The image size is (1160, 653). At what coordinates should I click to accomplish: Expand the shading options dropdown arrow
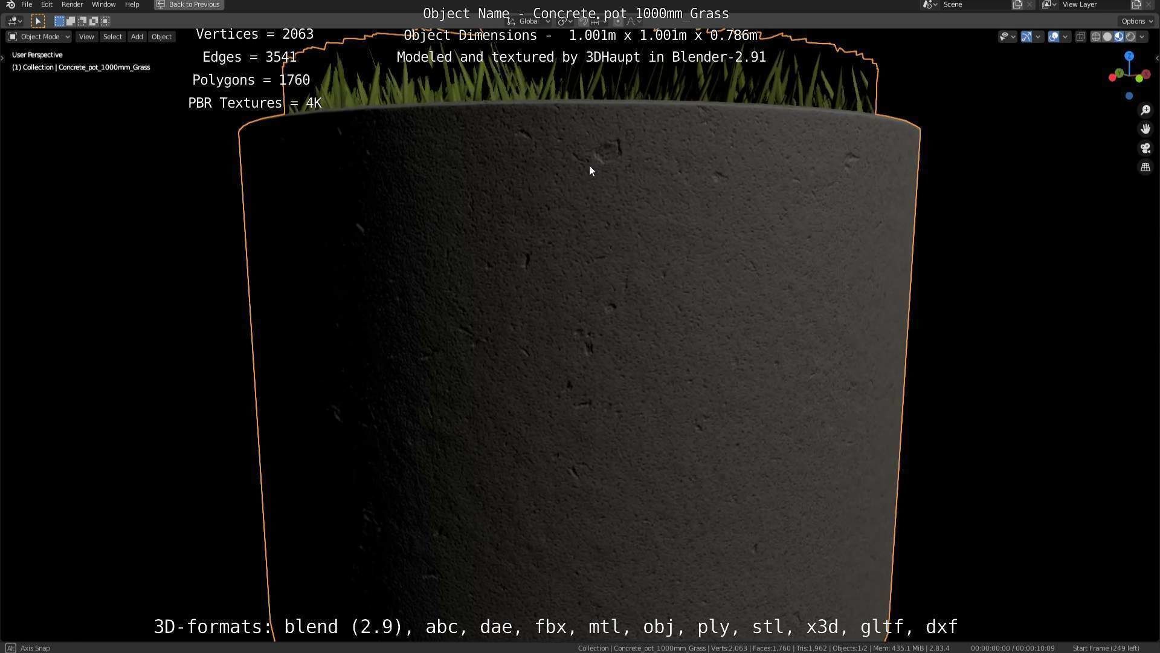click(x=1142, y=37)
